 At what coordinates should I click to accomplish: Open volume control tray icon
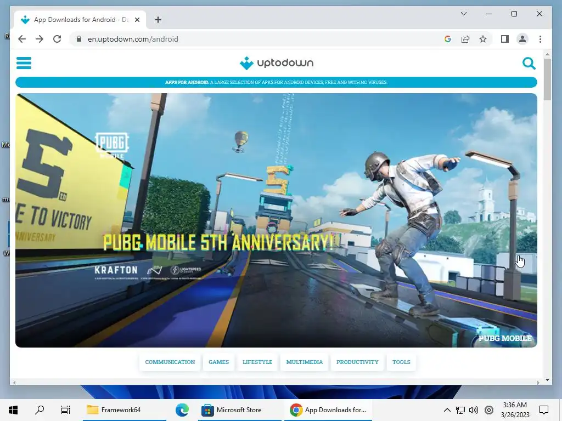474,410
